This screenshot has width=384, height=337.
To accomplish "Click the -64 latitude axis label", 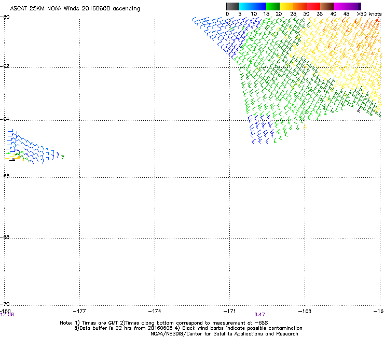I will click(5, 119).
